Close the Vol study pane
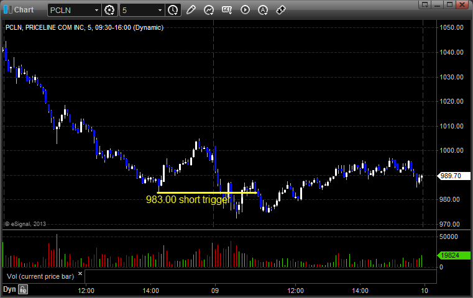 (80, 274)
